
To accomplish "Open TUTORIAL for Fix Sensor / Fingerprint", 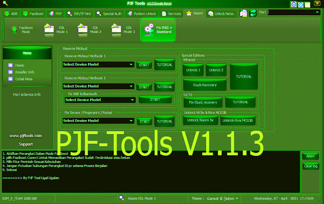I will 165,121.
